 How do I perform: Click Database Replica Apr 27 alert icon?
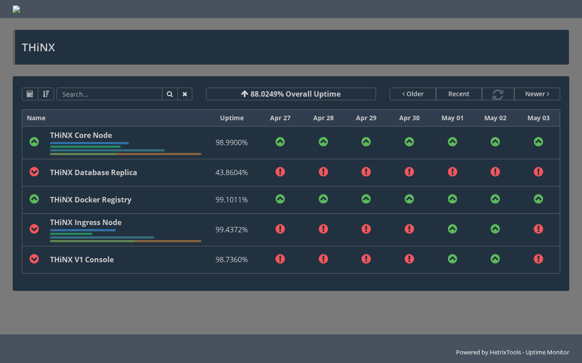pos(280,172)
